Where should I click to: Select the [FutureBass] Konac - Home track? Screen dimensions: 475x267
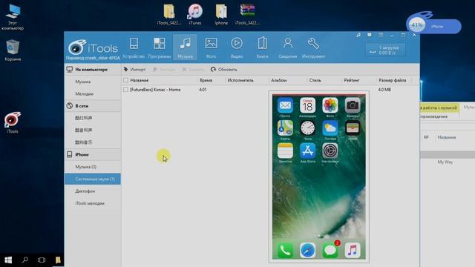pyautogui.click(x=155, y=90)
